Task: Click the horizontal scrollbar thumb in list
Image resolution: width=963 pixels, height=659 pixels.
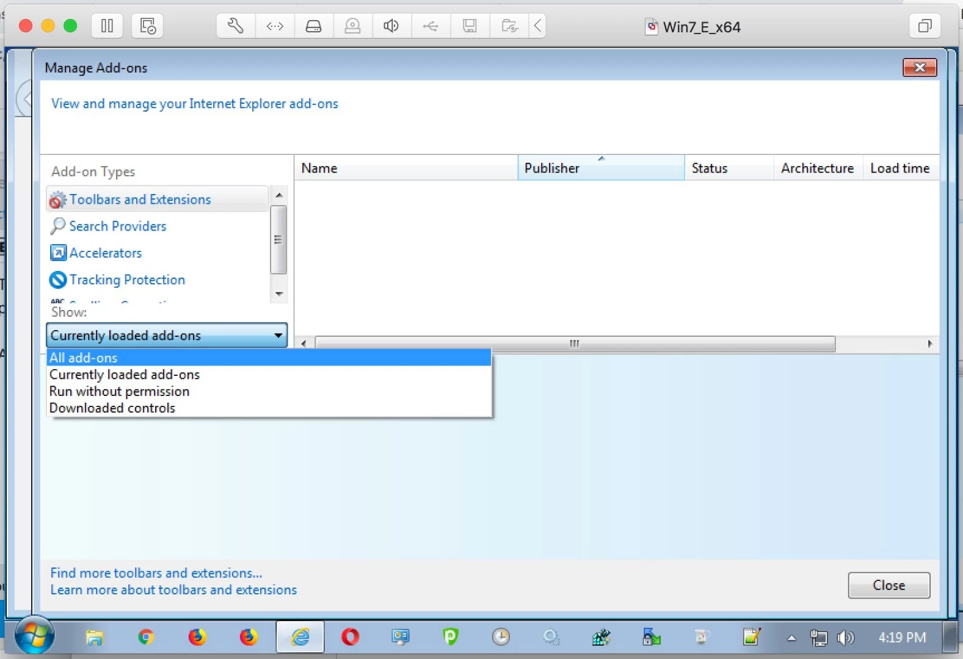Action: click(575, 344)
